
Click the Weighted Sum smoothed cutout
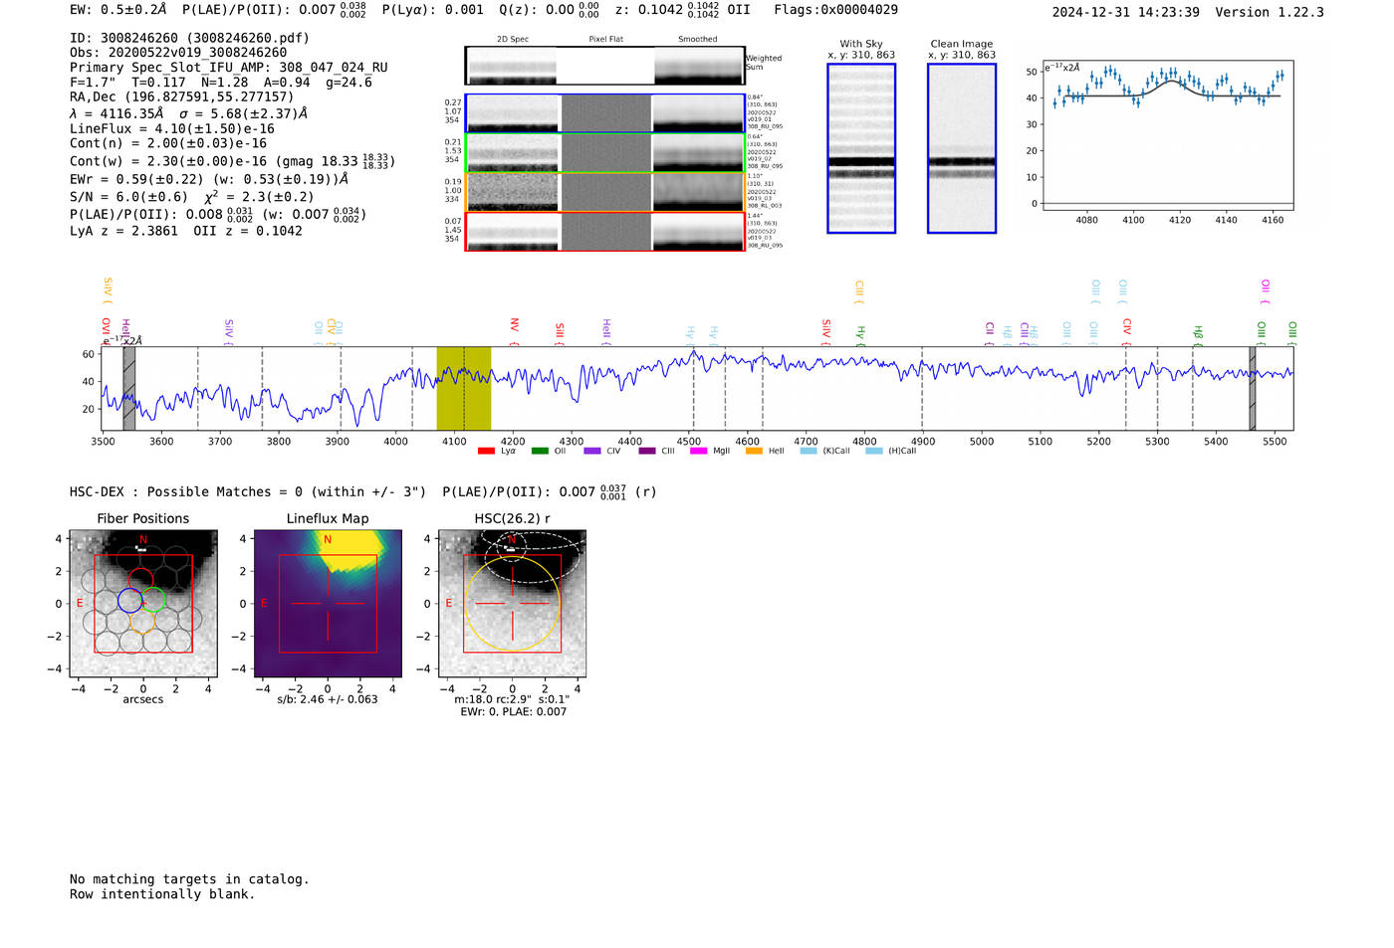pyautogui.click(x=699, y=66)
